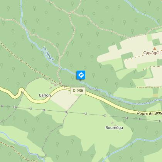Click the track junction at the top center
Screen dimensions: 162x162
coord(70,13)
